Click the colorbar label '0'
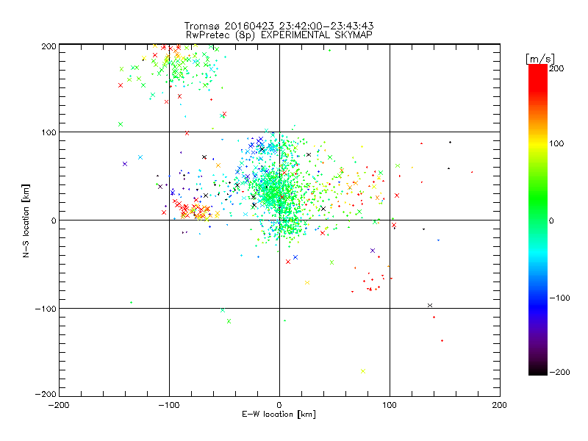Viewport: 588px width, 441px height. click(551, 221)
